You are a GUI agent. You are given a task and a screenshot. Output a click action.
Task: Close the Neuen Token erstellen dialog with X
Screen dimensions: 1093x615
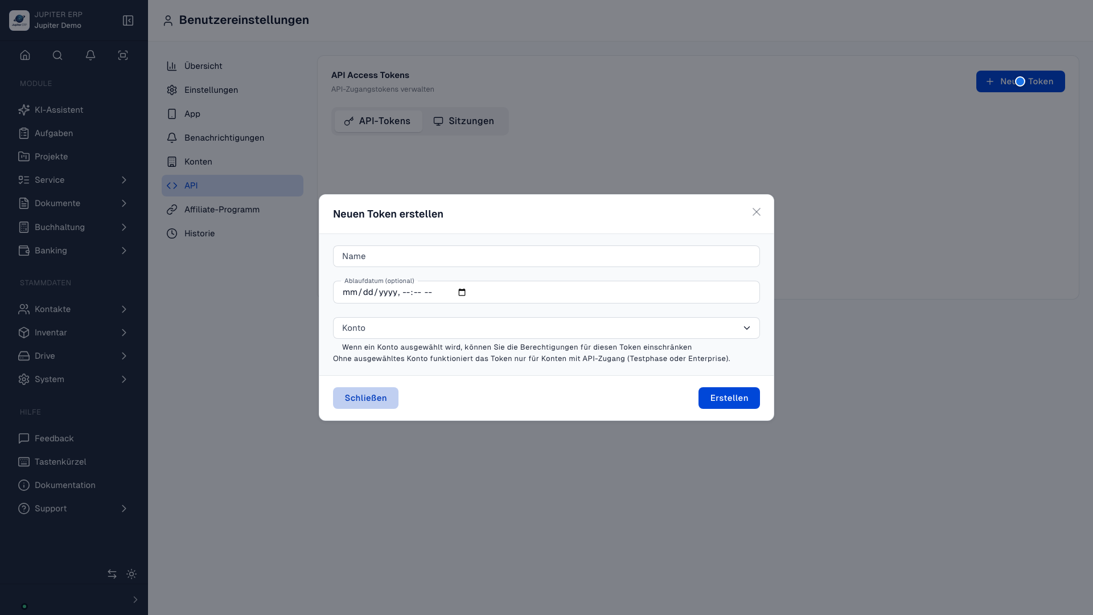(757, 212)
